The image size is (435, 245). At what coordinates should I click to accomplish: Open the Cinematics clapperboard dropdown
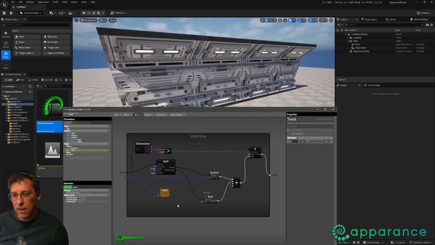click(x=71, y=13)
